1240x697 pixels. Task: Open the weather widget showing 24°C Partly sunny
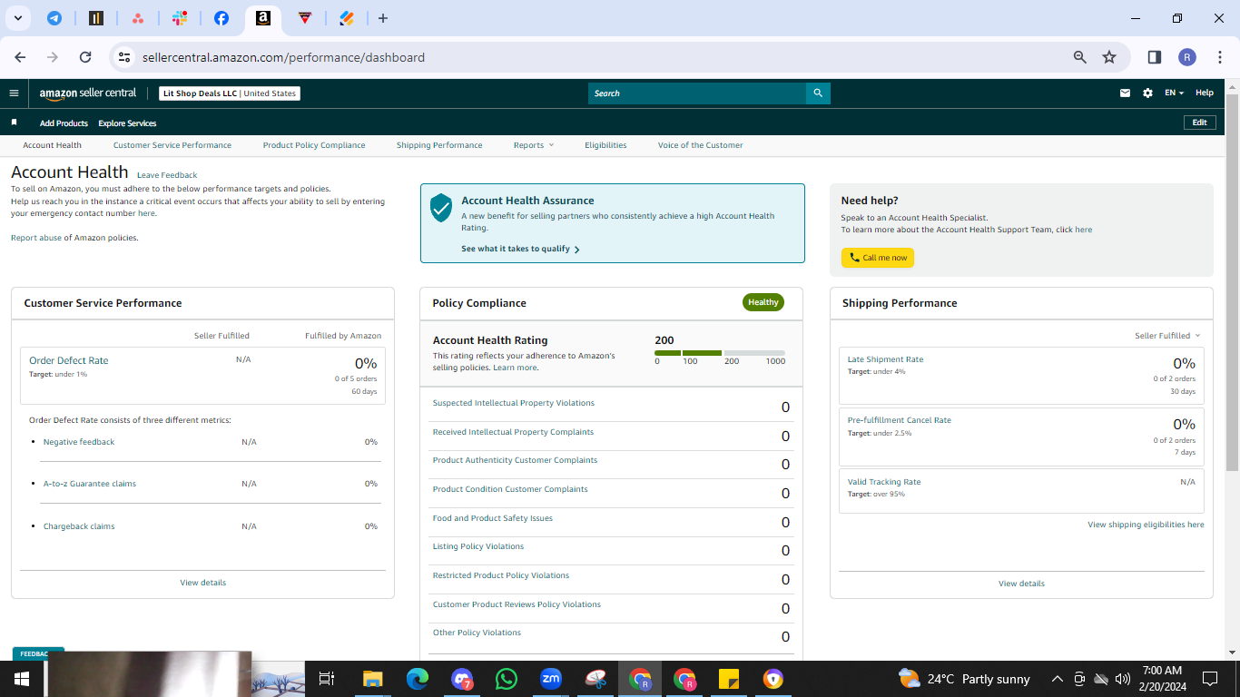964,679
